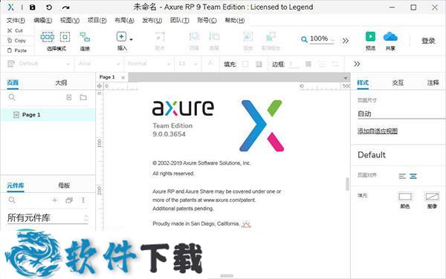Open the Account (账号) menu
Image resolution: width=446 pixels, height=279 pixels.
[207, 21]
